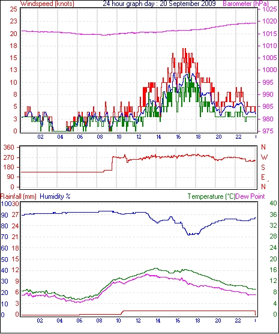Click the 12 hour mark on wind chart
Viewport: 279px width, 334px height.
[x=139, y=136]
